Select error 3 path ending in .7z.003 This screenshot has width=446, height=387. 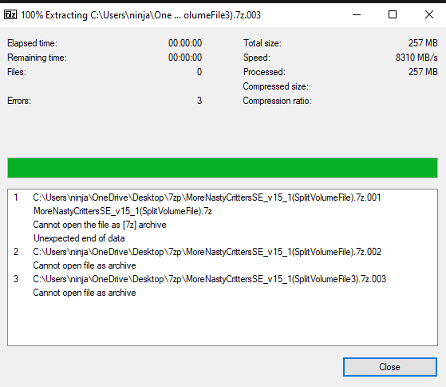[209, 279]
